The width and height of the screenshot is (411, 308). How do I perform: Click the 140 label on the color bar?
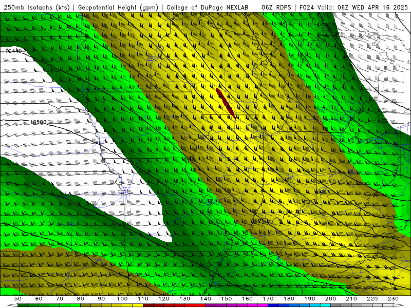(x=206, y=299)
